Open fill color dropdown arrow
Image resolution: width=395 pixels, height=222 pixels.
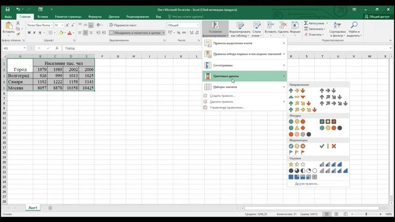[x=65, y=33]
